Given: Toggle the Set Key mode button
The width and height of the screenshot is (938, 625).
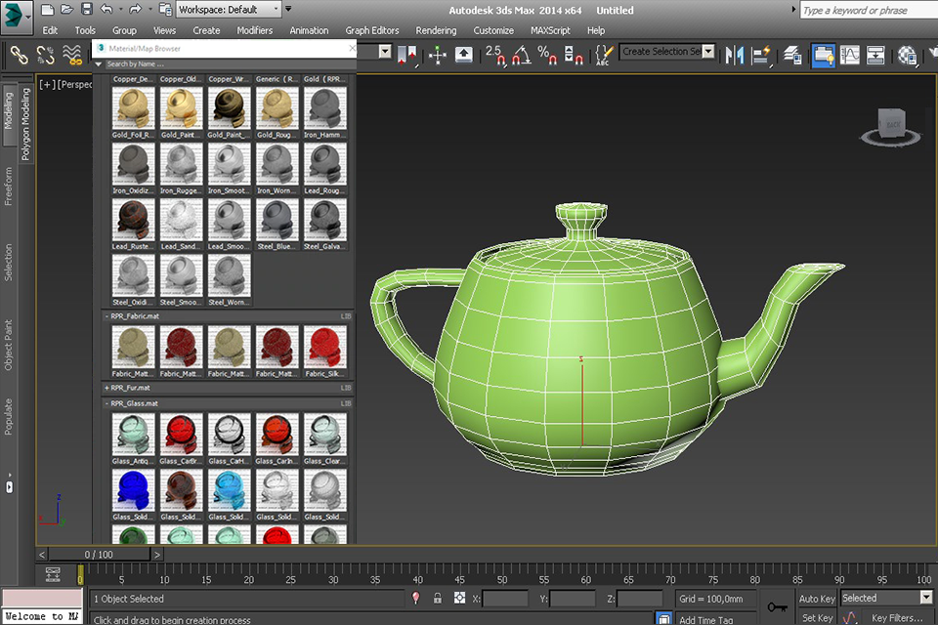Looking at the screenshot, I should tap(817, 617).
